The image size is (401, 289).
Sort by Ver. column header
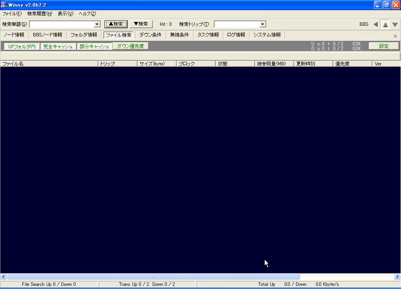click(386, 64)
